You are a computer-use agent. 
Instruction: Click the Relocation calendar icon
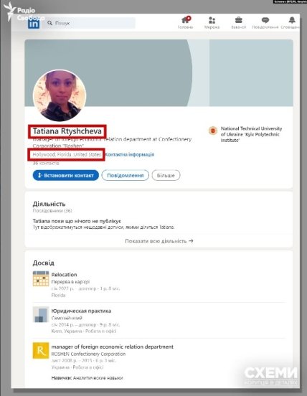(x=41, y=278)
